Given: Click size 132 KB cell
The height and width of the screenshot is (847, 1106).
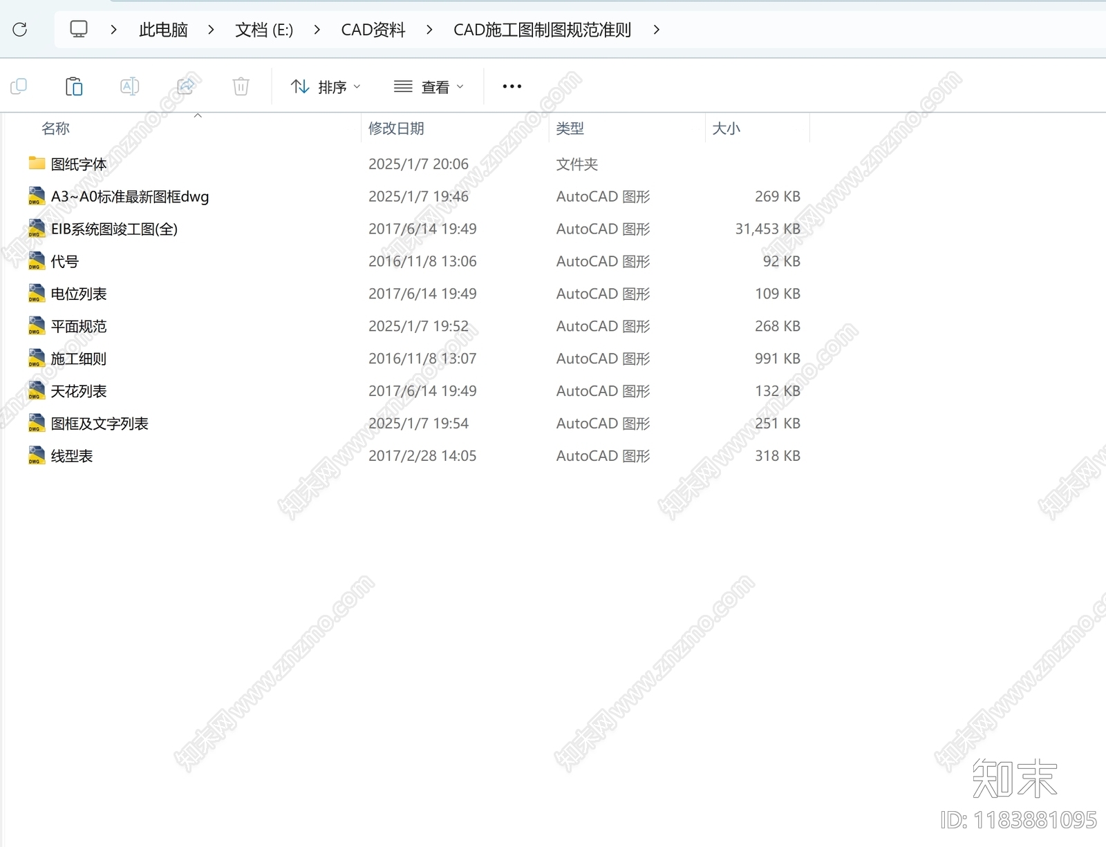Looking at the screenshot, I should pyautogui.click(x=778, y=392).
